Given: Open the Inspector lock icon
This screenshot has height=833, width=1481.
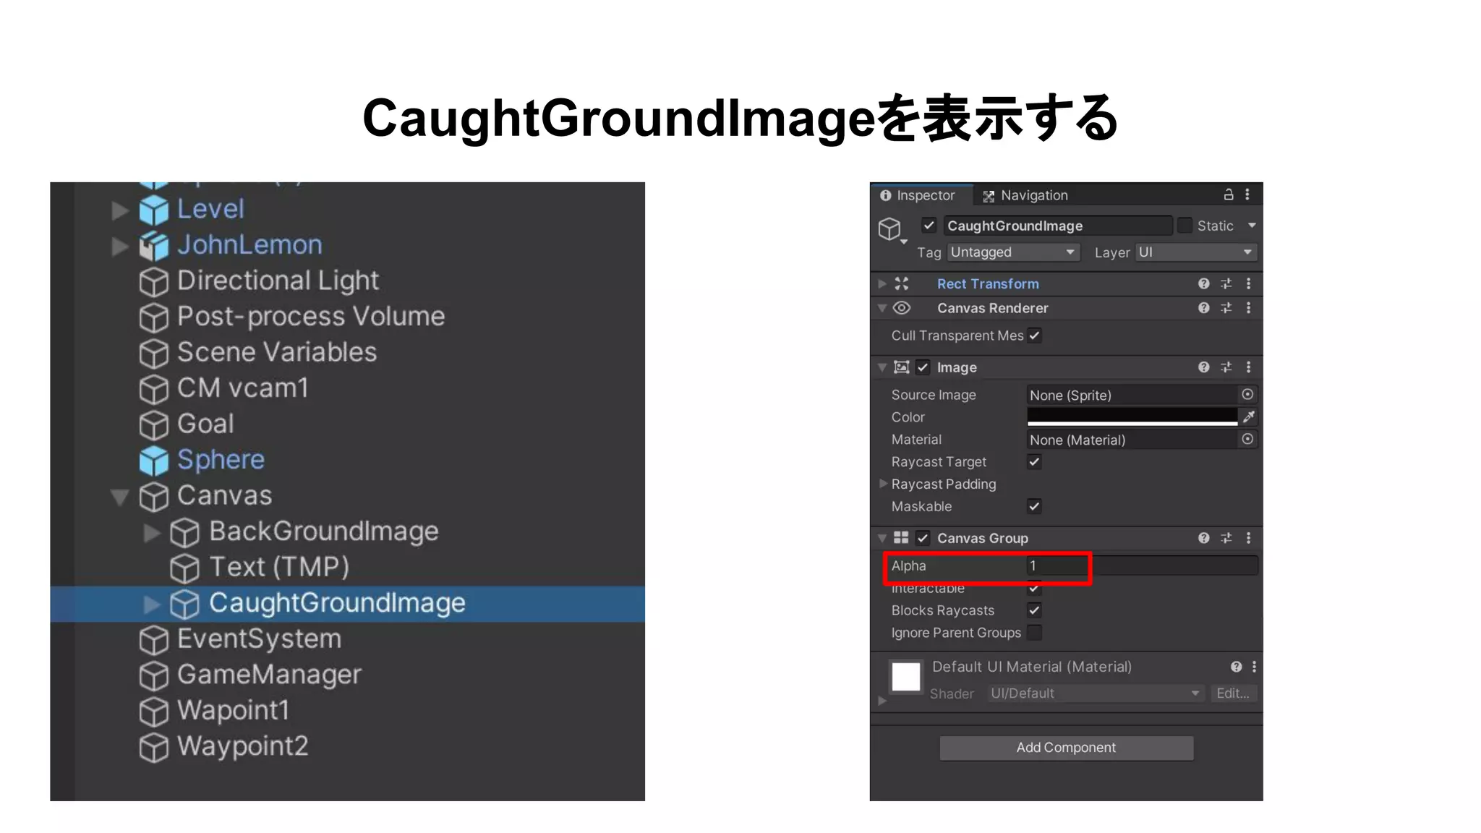Looking at the screenshot, I should (x=1228, y=195).
